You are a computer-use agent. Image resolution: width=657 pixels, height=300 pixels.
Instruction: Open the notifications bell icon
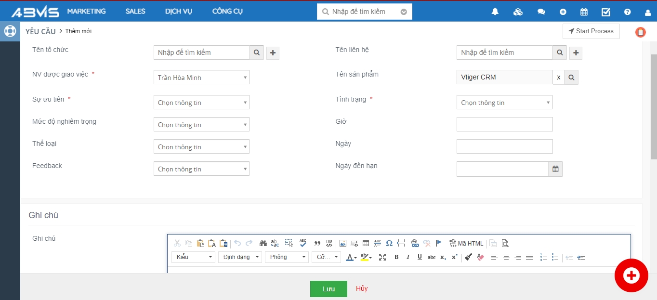click(x=495, y=12)
